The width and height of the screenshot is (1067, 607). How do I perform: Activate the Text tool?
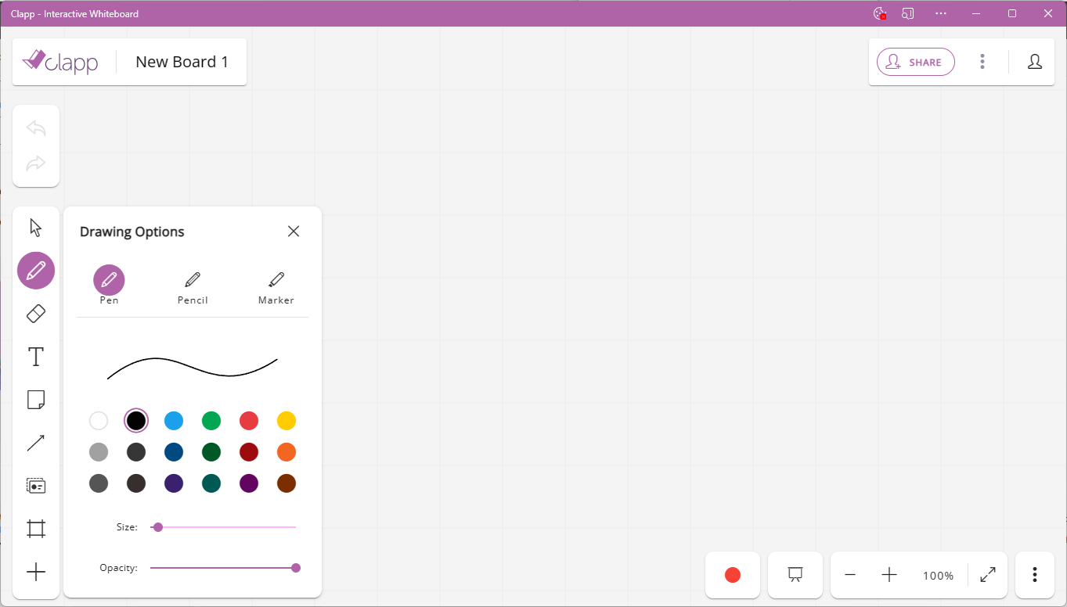click(x=35, y=356)
